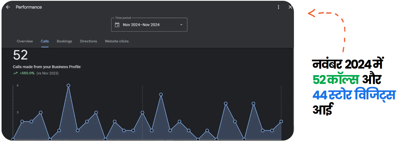398x141 pixels.
Task: Click the calendar icon in Time period
Action: 117,25
